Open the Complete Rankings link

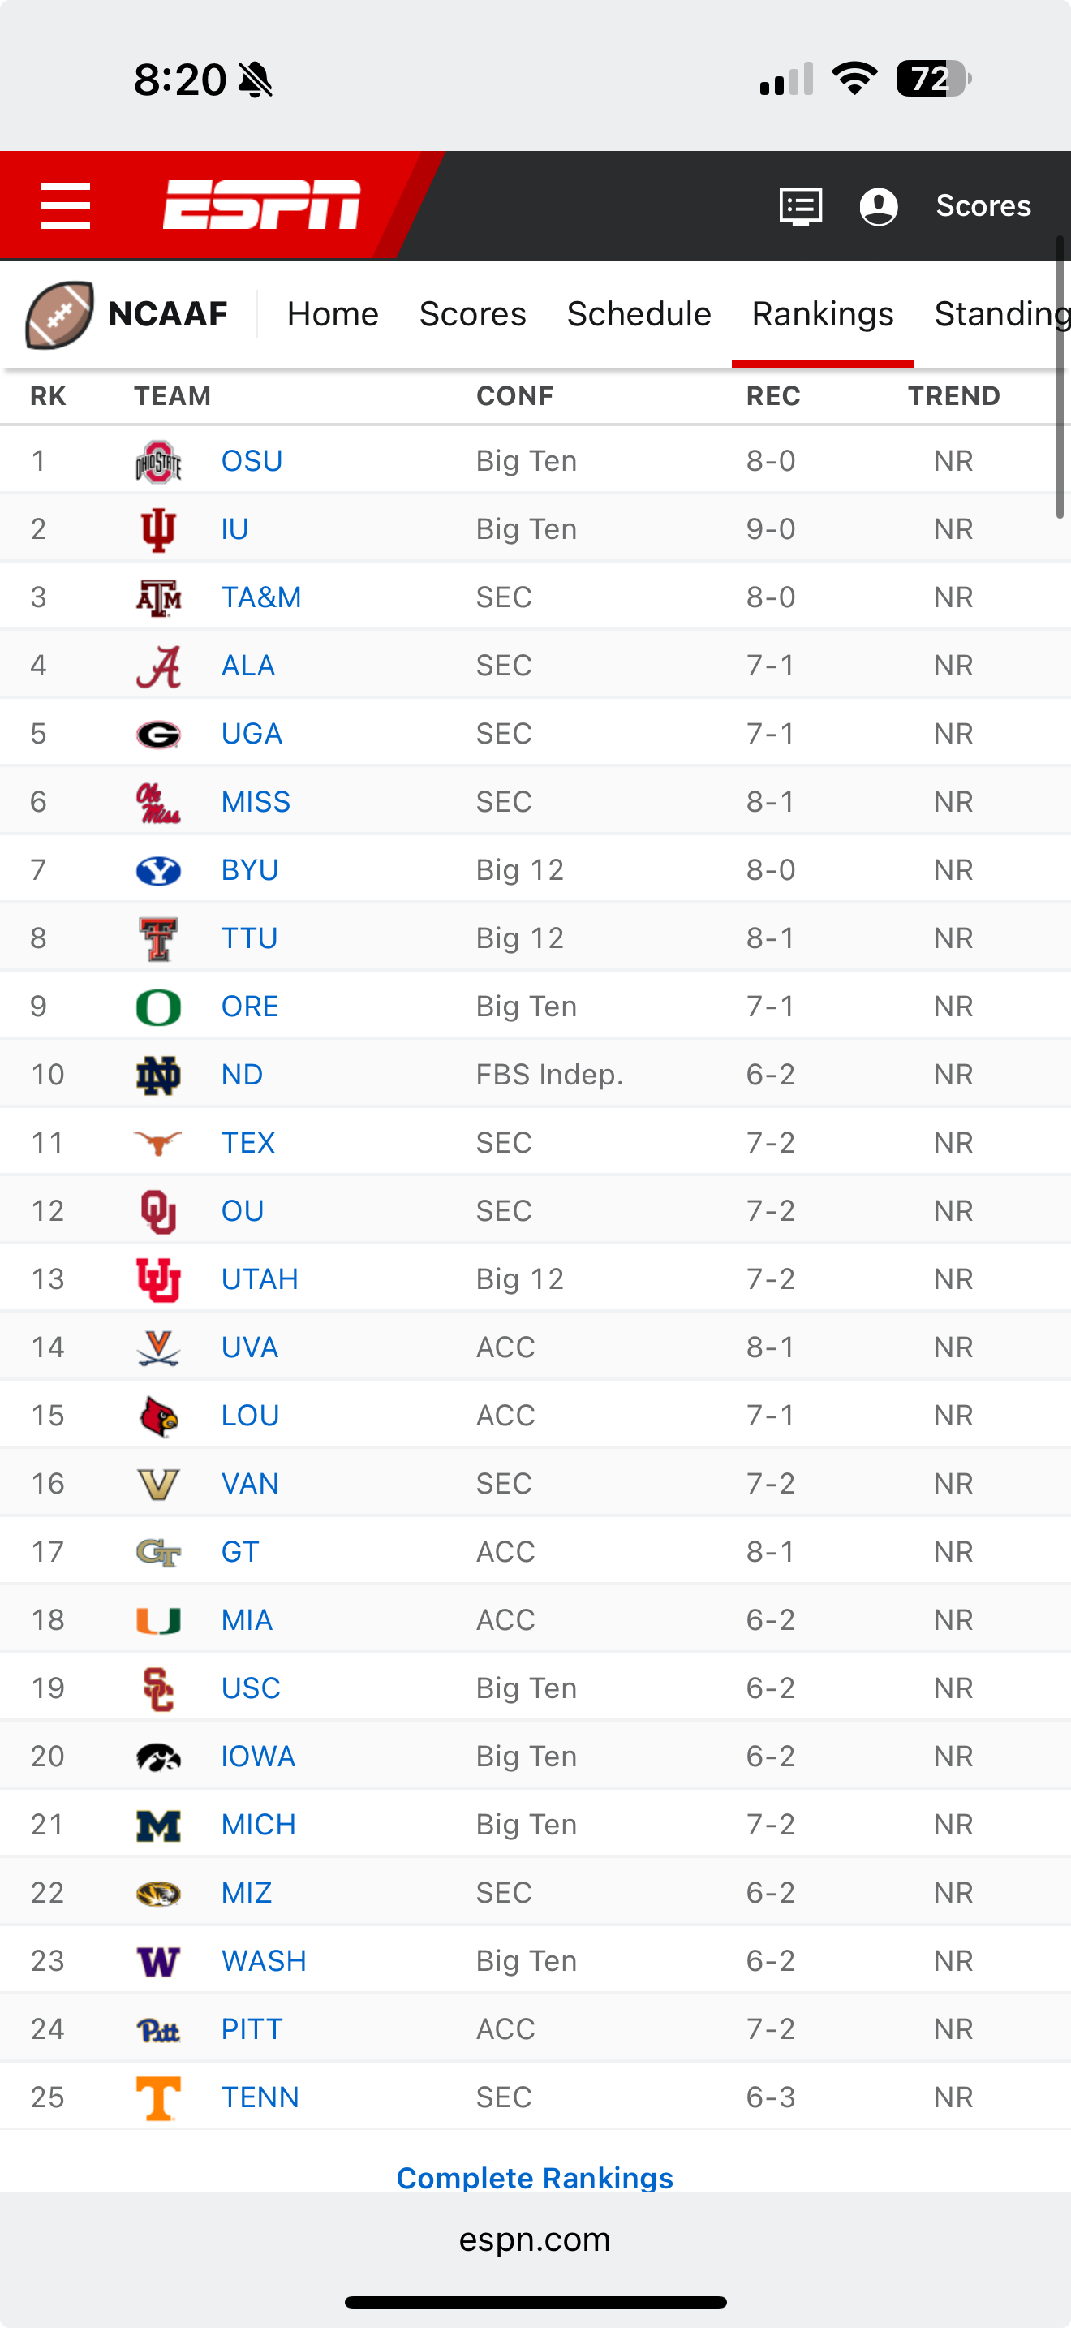tap(535, 2176)
